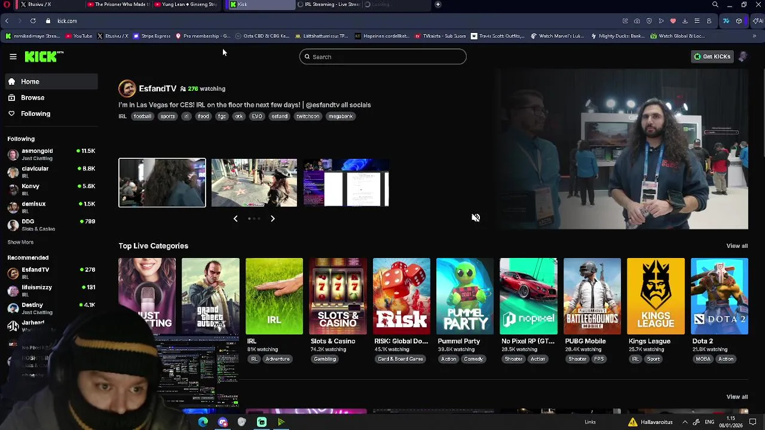This screenshot has width=765, height=430.
Task: Show hidden system tray icons chevron
Action: (685, 422)
